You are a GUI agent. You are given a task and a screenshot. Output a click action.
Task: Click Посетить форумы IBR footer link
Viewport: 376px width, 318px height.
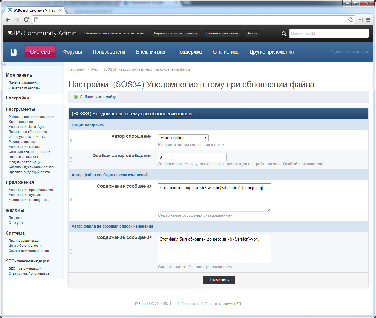click(223, 304)
